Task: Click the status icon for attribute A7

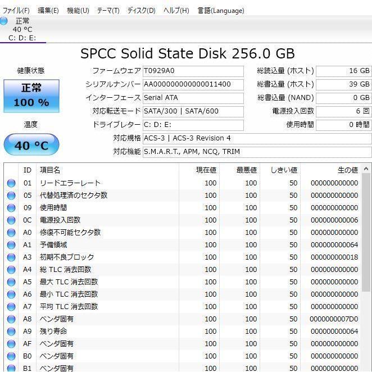Action: [11, 307]
